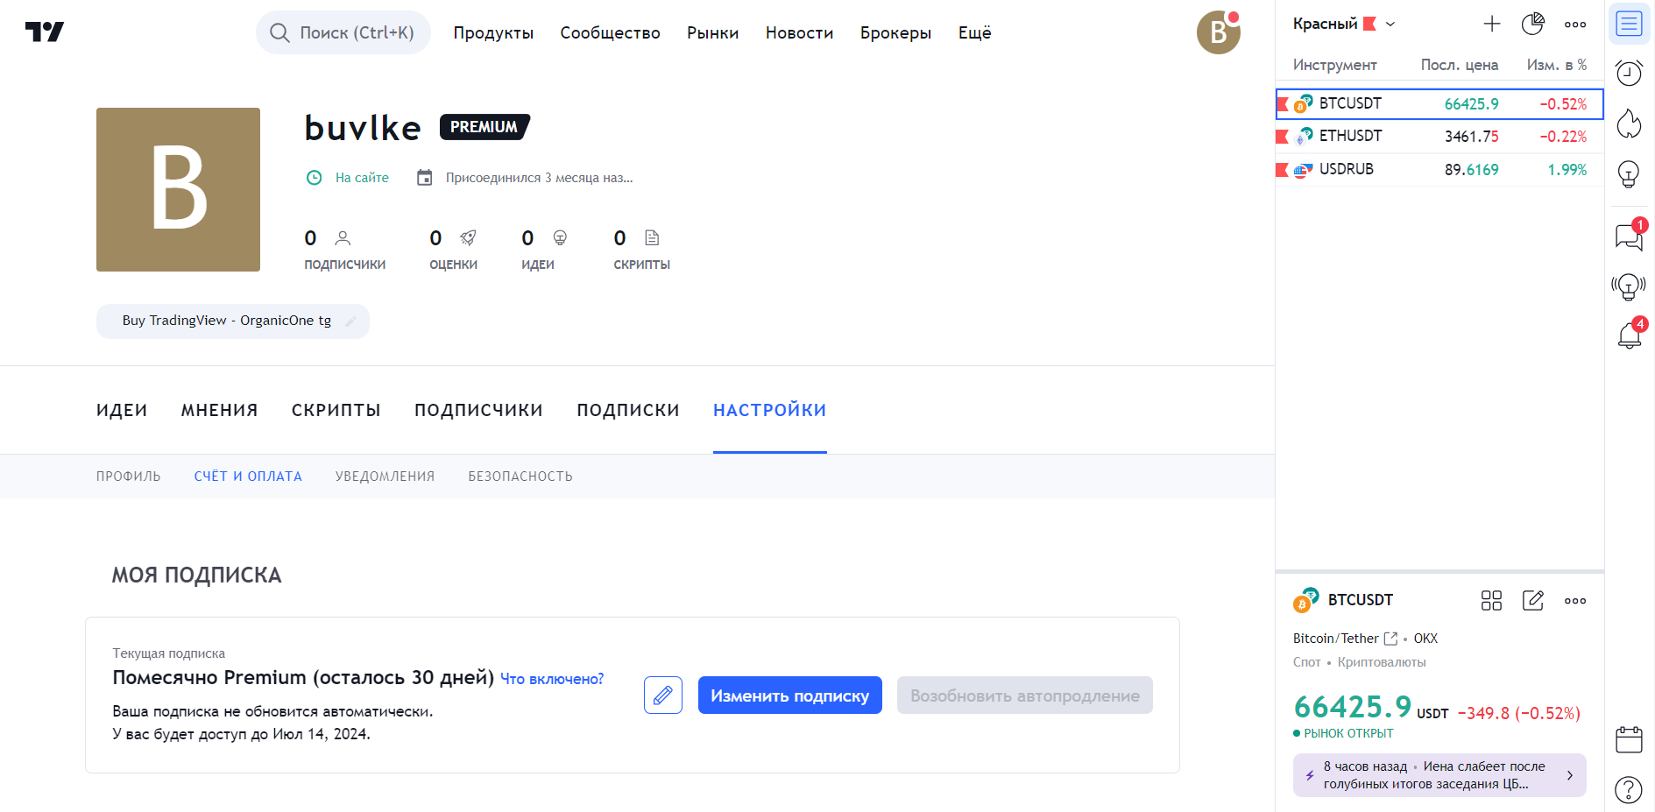Click Возобновить автопродление button
The width and height of the screenshot is (1655, 812).
click(x=1024, y=695)
